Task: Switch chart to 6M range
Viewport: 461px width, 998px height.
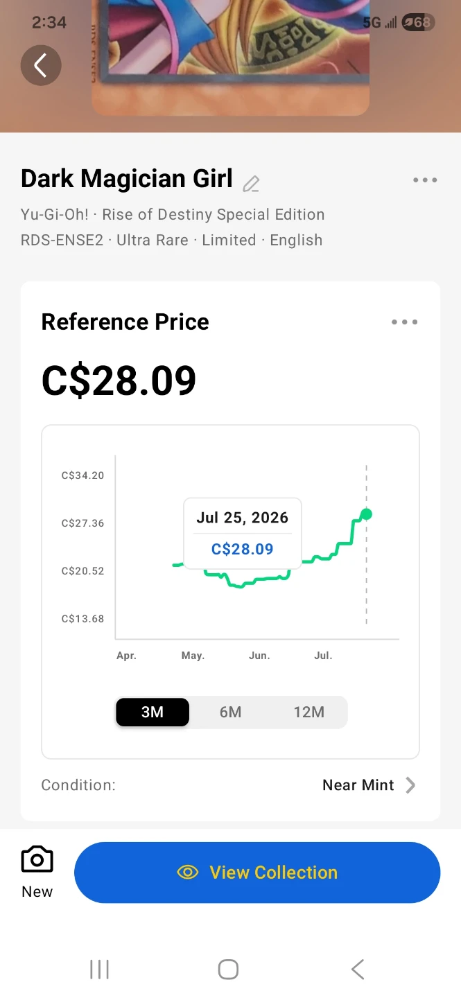Action: click(x=230, y=712)
